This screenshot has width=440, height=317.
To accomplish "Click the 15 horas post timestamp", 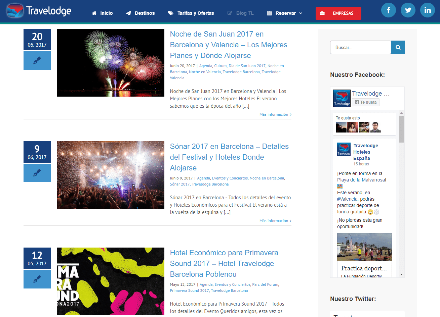I will pos(361,164).
